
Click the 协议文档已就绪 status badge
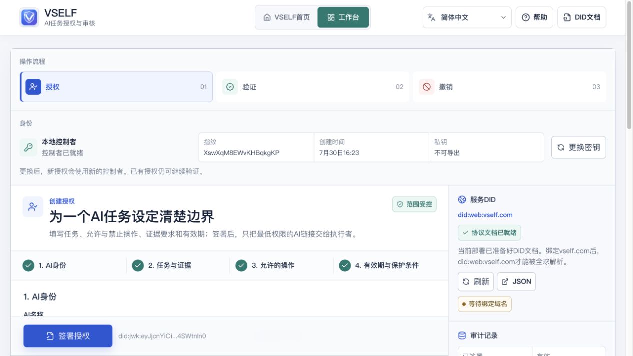coord(489,233)
